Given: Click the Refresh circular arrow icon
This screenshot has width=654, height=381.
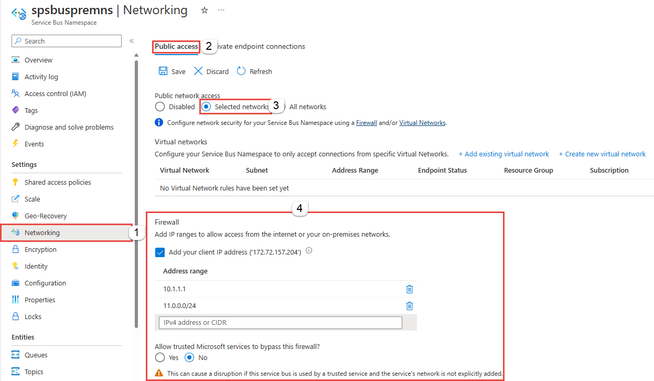Looking at the screenshot, I should point(241,71).
